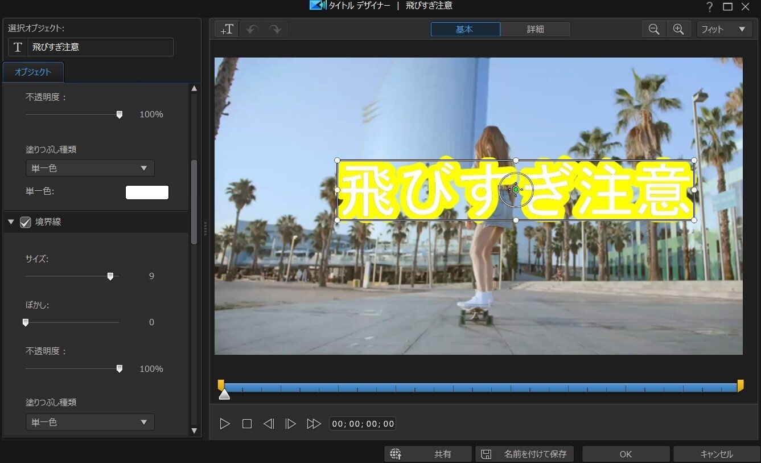Open the border 塗りつぶし種類 dropdown
Image resolution: width=761 pixels, height=463 pixels.
pos(90,422)
